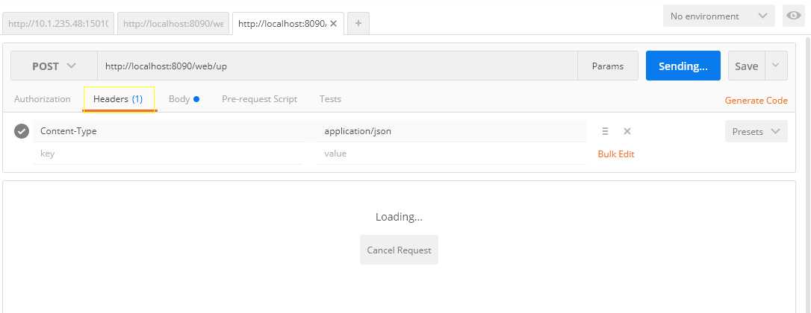
Task: Open the Authorization tab
Action: pos(43,98)
